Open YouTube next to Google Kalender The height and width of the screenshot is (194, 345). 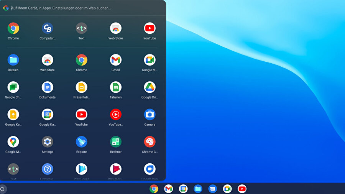tap(81, 114)
